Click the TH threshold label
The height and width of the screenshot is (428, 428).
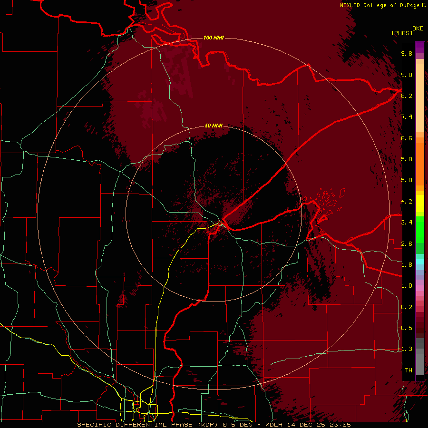(x=409, y=370)
